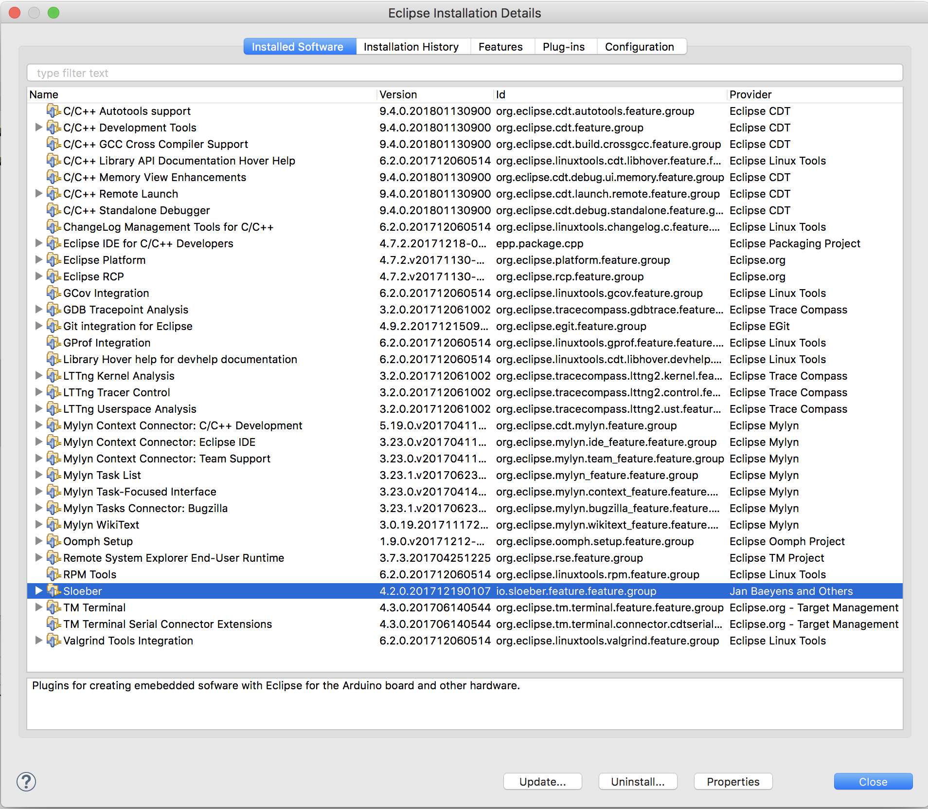Image resolution: width=928 pixels, height=809 pixels.
Task: Click the C/C++ Autotools support icon
Action: click(54, 111)
